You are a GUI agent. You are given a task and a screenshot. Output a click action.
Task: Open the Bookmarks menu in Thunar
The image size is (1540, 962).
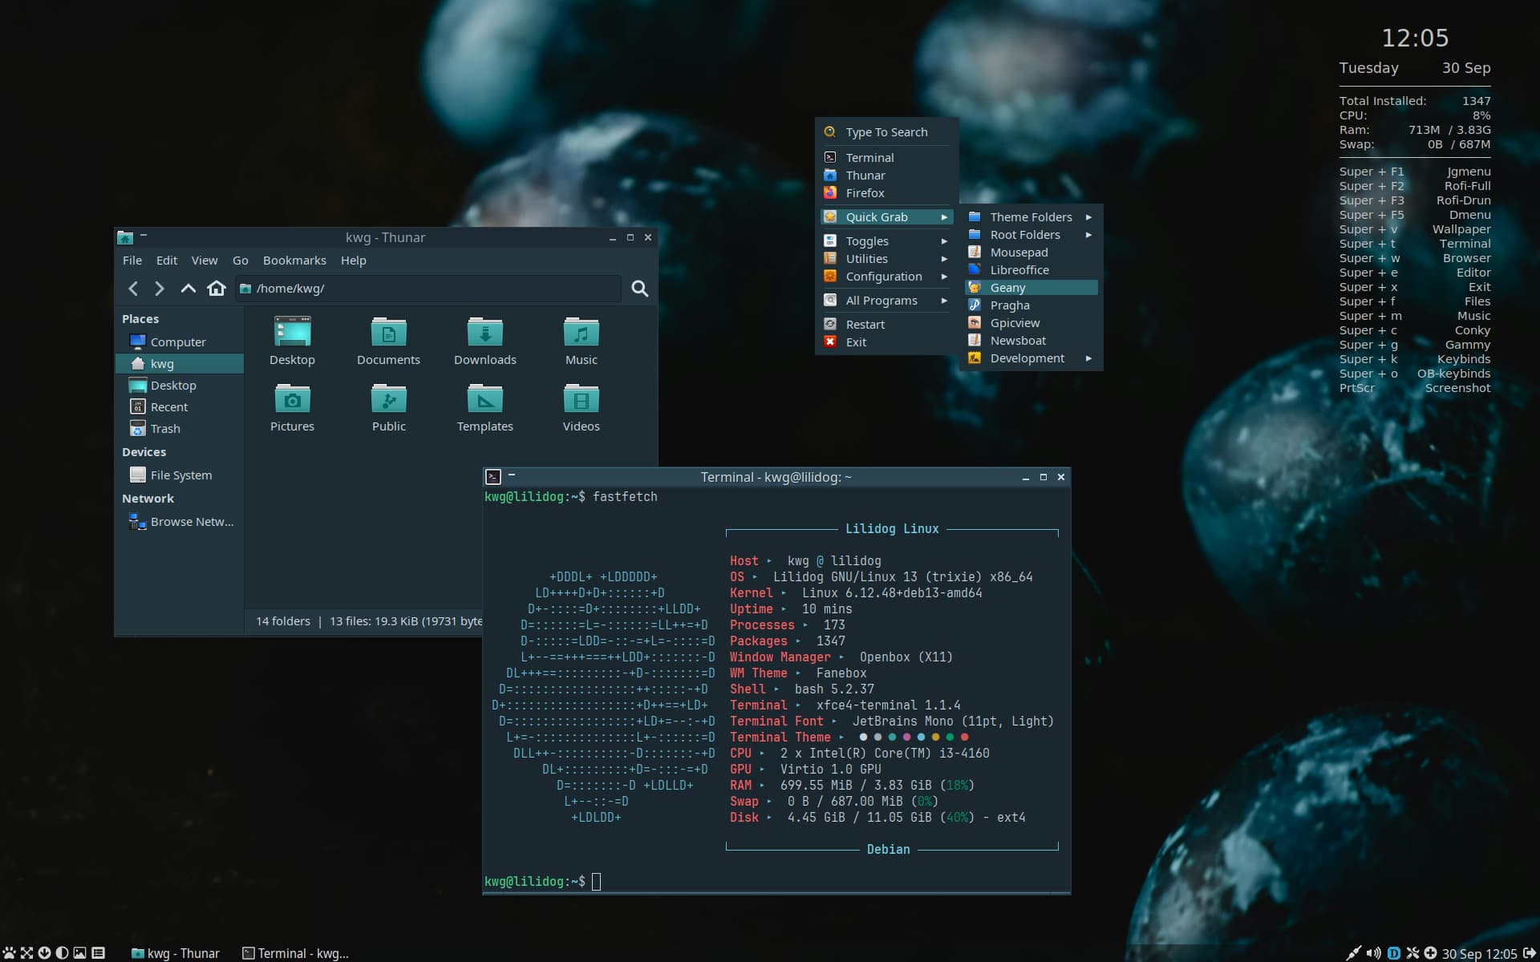294,261
